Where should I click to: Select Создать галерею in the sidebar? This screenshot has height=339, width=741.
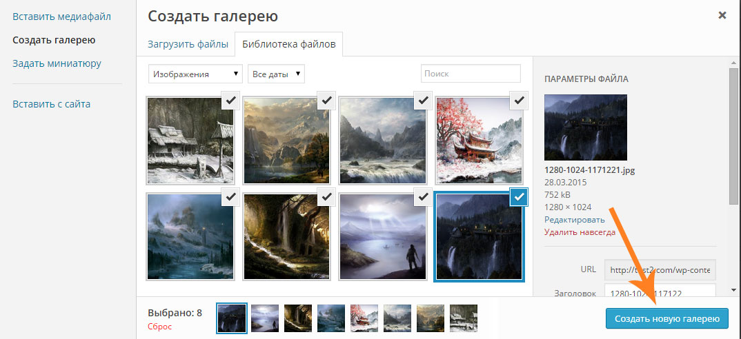(55, 40)
